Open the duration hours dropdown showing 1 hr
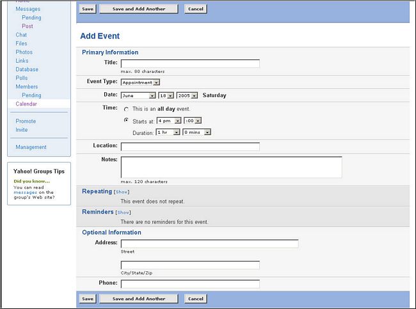 click(x=168, y=132)
